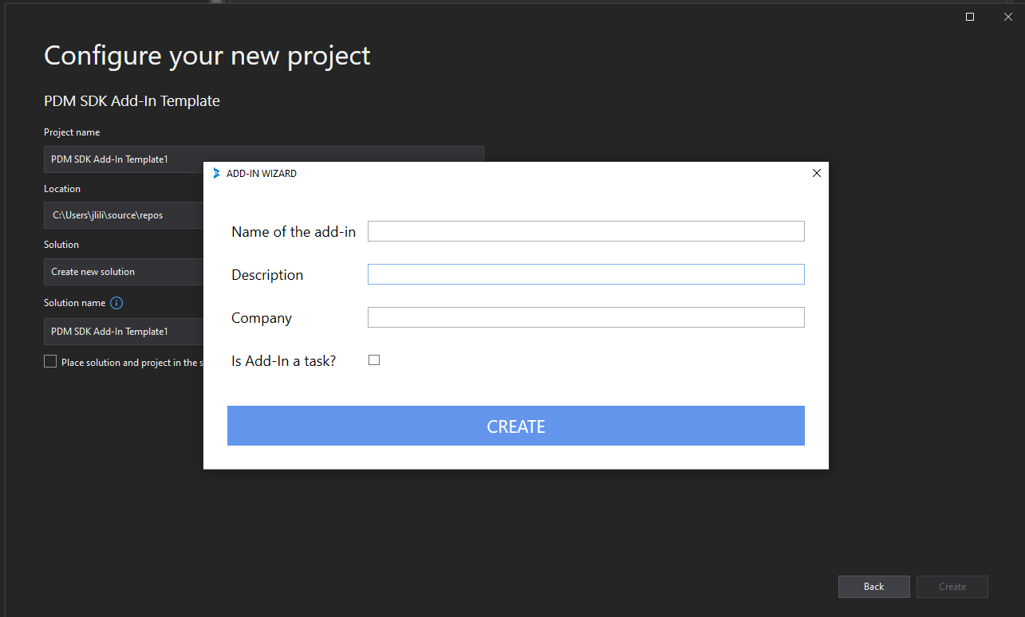
Task: Select the Company input field
Action: [x=585, y=317]
